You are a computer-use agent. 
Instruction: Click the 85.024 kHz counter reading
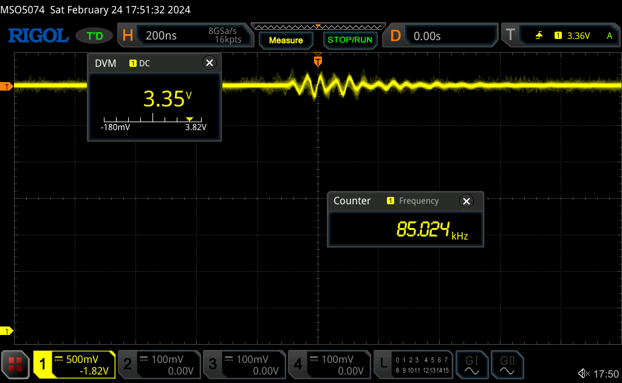point(432,230)
